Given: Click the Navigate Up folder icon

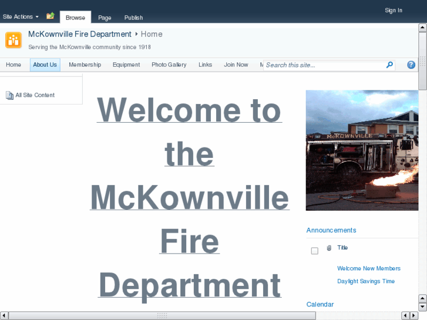Looking at the screenshot, I should (51, 16).
